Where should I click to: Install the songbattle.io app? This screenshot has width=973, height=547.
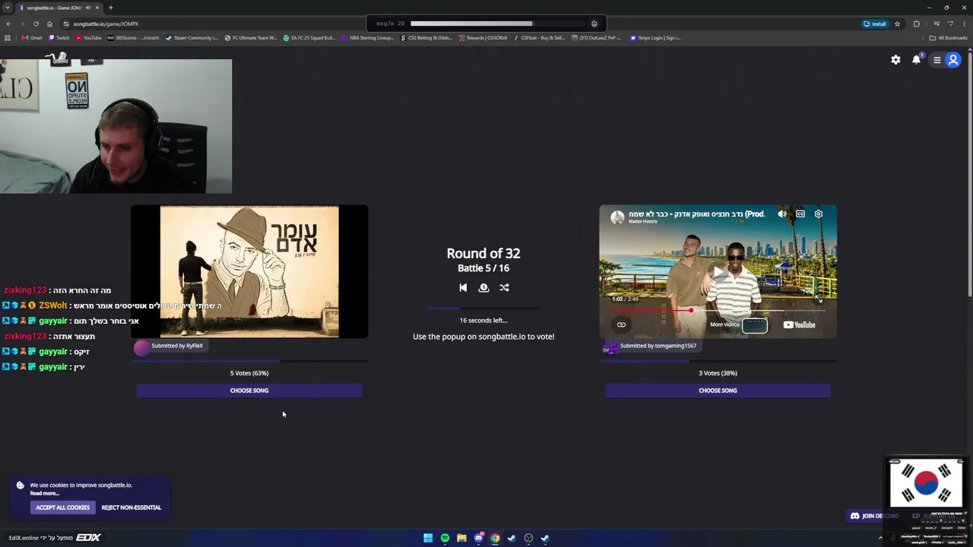point(875,24)
